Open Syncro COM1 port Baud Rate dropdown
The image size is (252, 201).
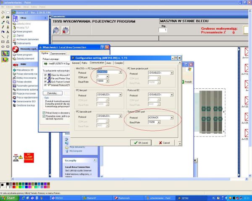pyautogui.click(x=159, y=122)
